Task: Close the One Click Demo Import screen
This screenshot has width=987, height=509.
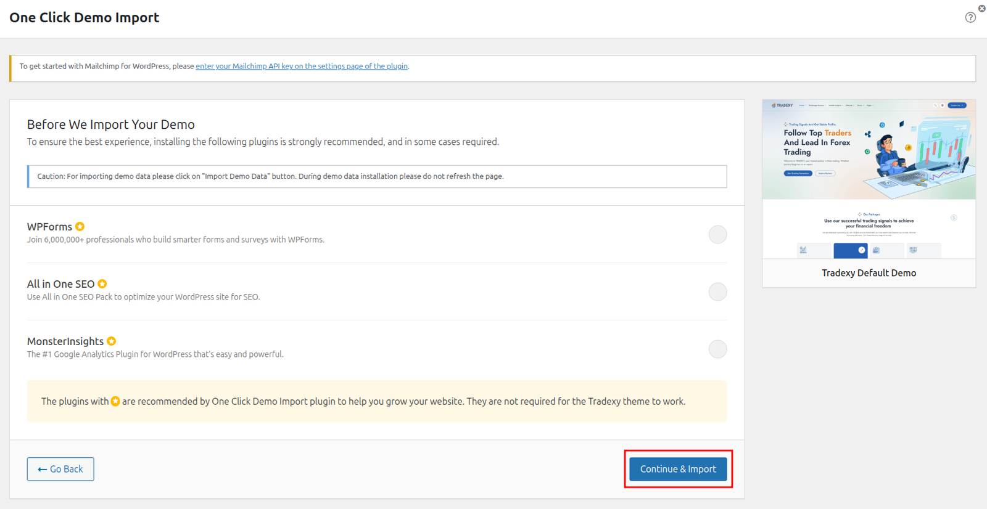Action: [x=981, y=8]
